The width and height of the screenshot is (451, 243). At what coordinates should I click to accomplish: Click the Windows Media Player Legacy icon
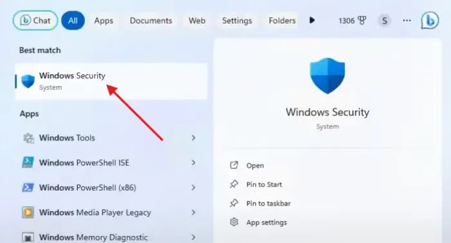28,213
